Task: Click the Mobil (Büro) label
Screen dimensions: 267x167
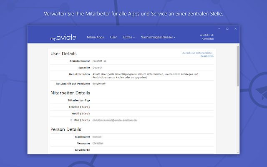Action: coord(81,114)
